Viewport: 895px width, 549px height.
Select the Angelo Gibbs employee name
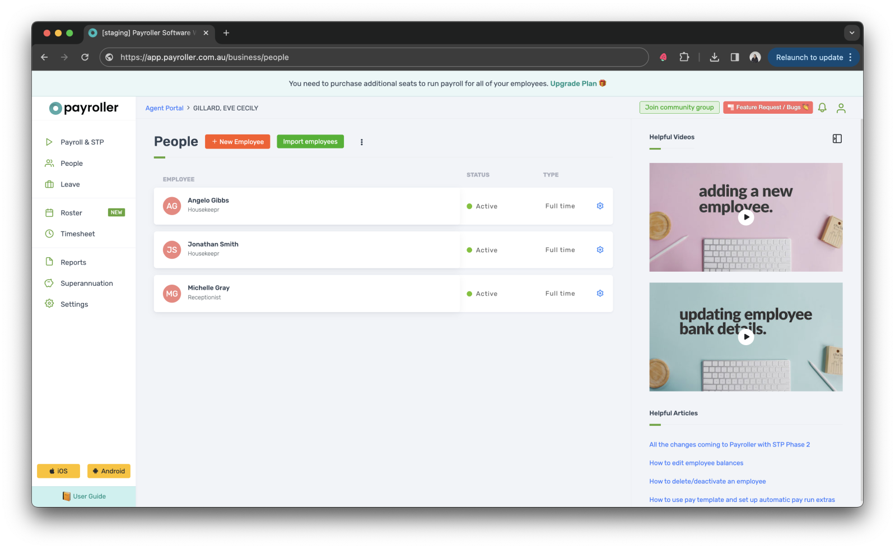click(x=208, y=201)
